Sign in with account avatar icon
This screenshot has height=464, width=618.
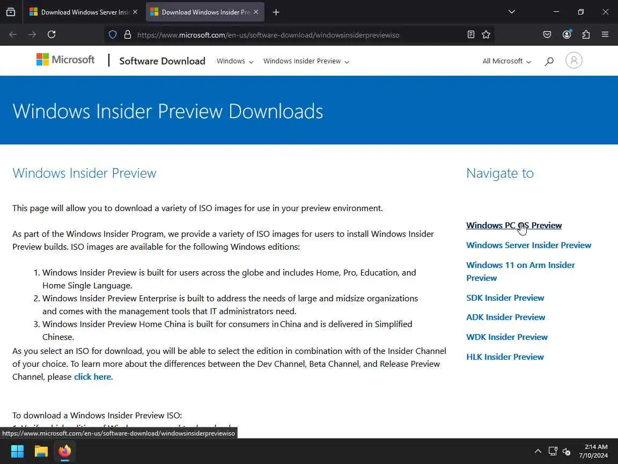tap(574, 60)
